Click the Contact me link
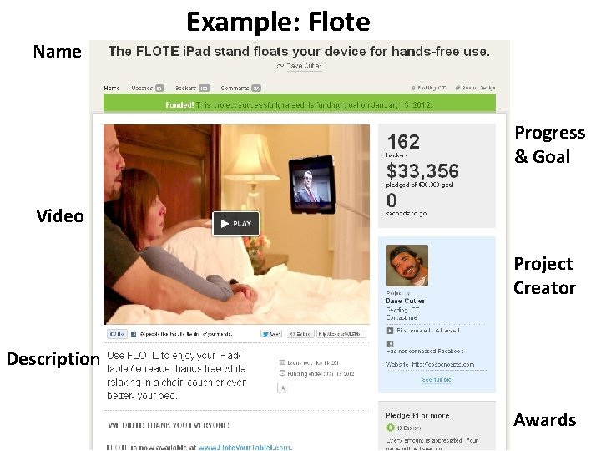 pyautogui.click(x=402, y=317)
